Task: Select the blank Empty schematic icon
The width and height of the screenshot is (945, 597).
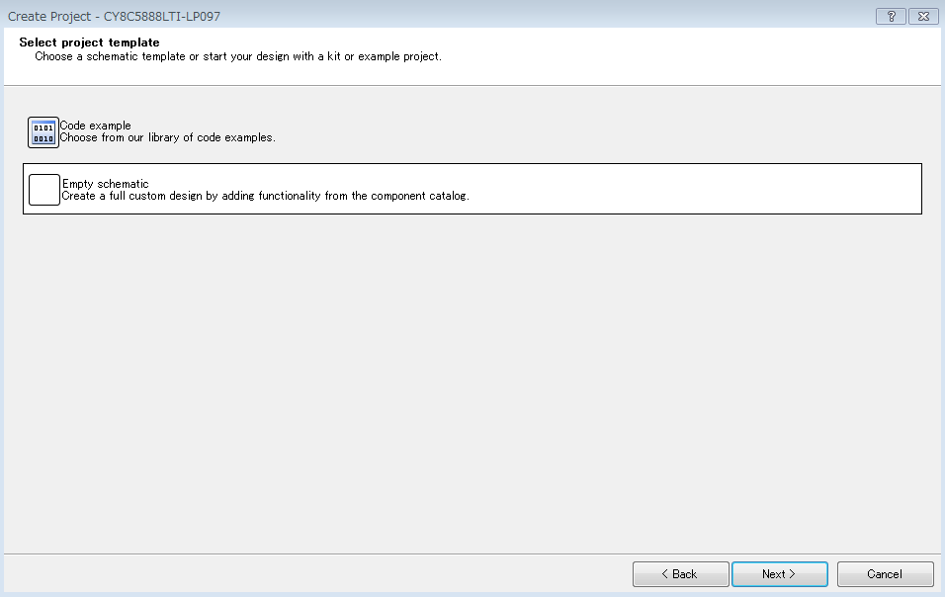Action: pyautogui.click(x=44, y=190)
